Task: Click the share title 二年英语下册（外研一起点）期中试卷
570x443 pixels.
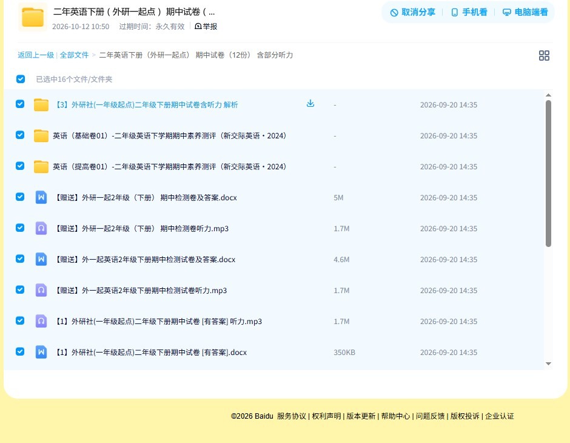Action: pyautogui.click(x=134, y=12)
